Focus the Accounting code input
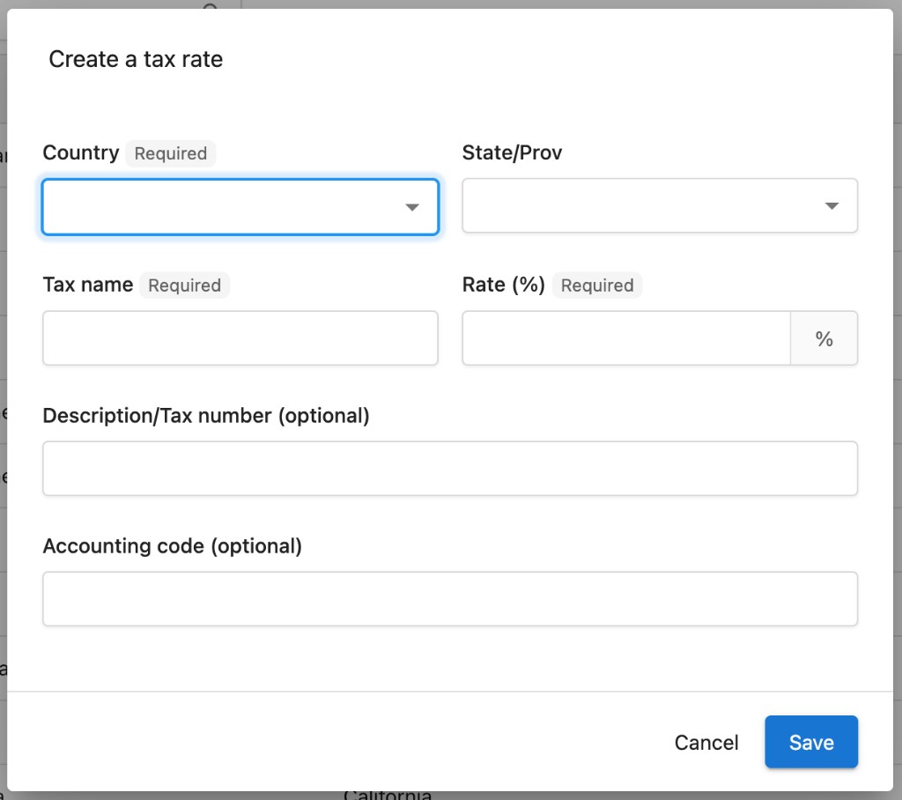 (450, 598)
